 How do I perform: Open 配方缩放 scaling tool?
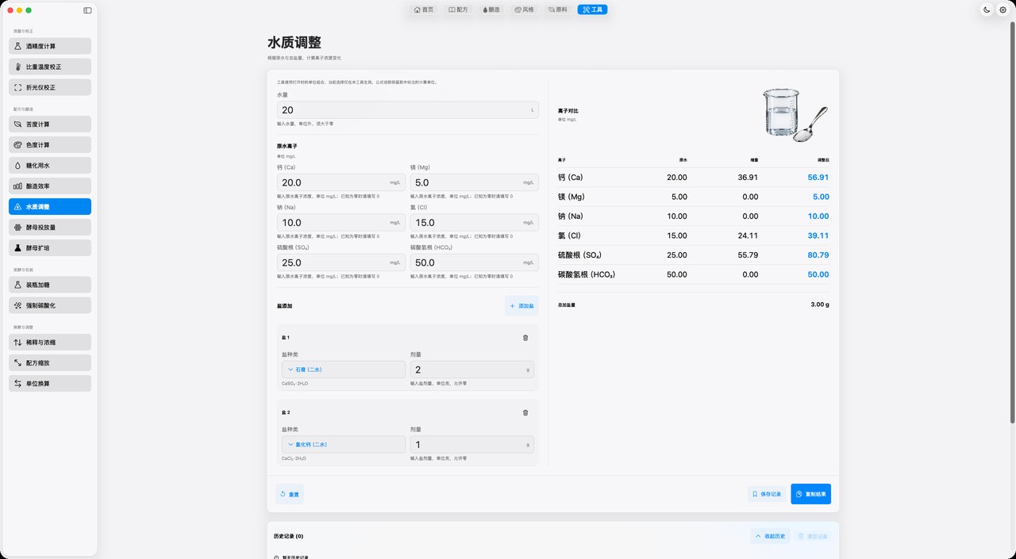(x=50, y=363)
